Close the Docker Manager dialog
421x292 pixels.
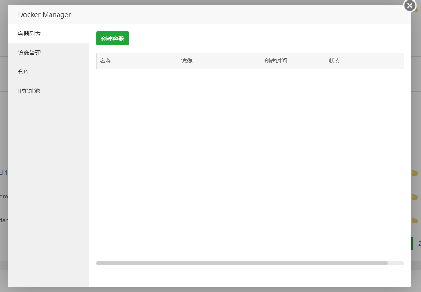pos(409,6)
